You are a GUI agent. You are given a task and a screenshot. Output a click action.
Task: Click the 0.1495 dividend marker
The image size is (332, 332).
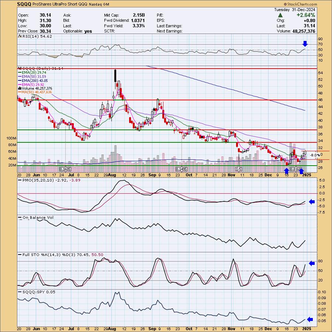click(x=181, y=169)
